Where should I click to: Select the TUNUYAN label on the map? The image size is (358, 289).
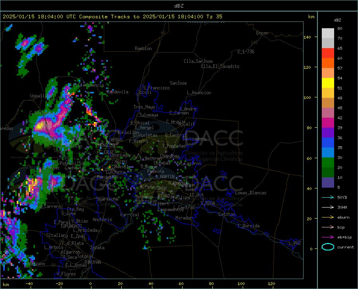point(92,262)
